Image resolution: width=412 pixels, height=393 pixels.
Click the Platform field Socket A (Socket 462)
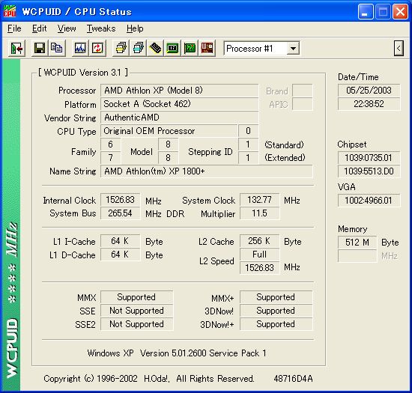coord(180,104)
